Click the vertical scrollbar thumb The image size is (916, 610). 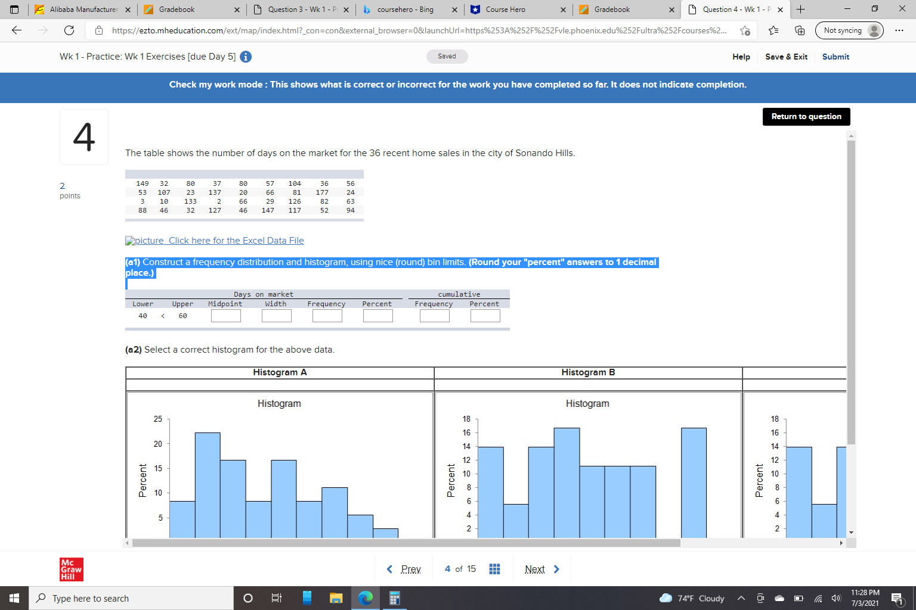pos(851,292)
